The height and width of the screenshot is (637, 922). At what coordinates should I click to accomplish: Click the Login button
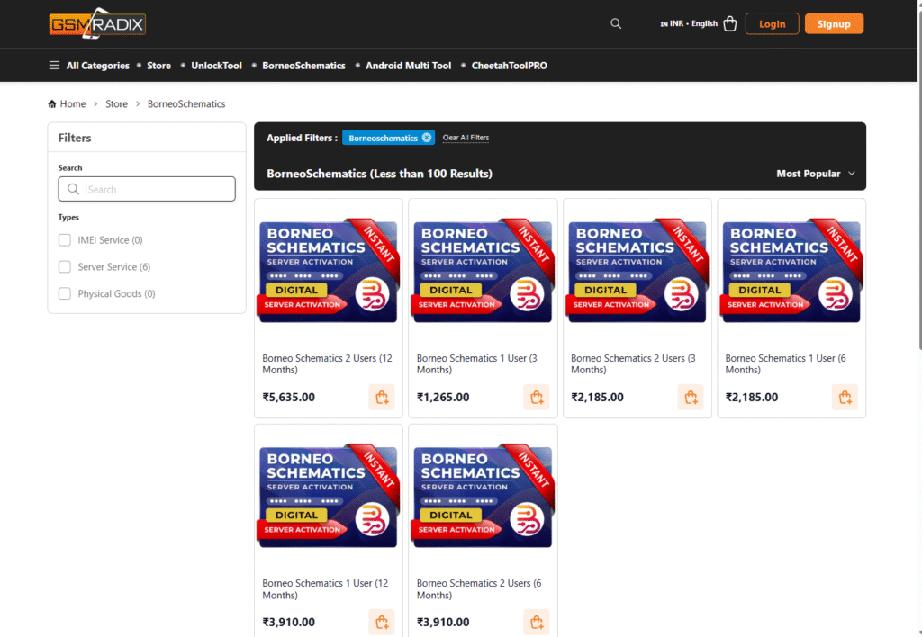point(772,24)
